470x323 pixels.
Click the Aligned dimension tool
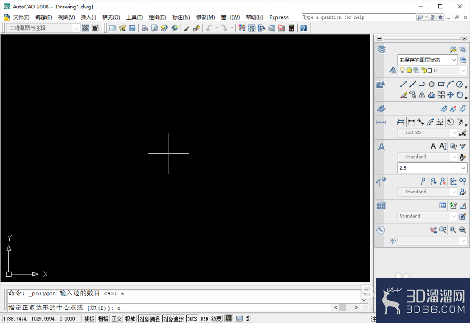pos(421,122)
